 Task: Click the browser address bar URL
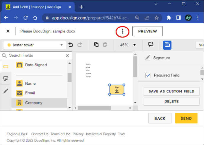[x=91, y=18]
